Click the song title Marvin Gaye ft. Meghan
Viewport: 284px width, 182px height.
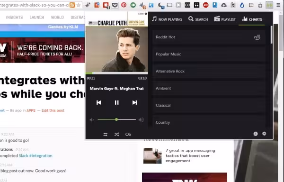click(x=116, y=89)
